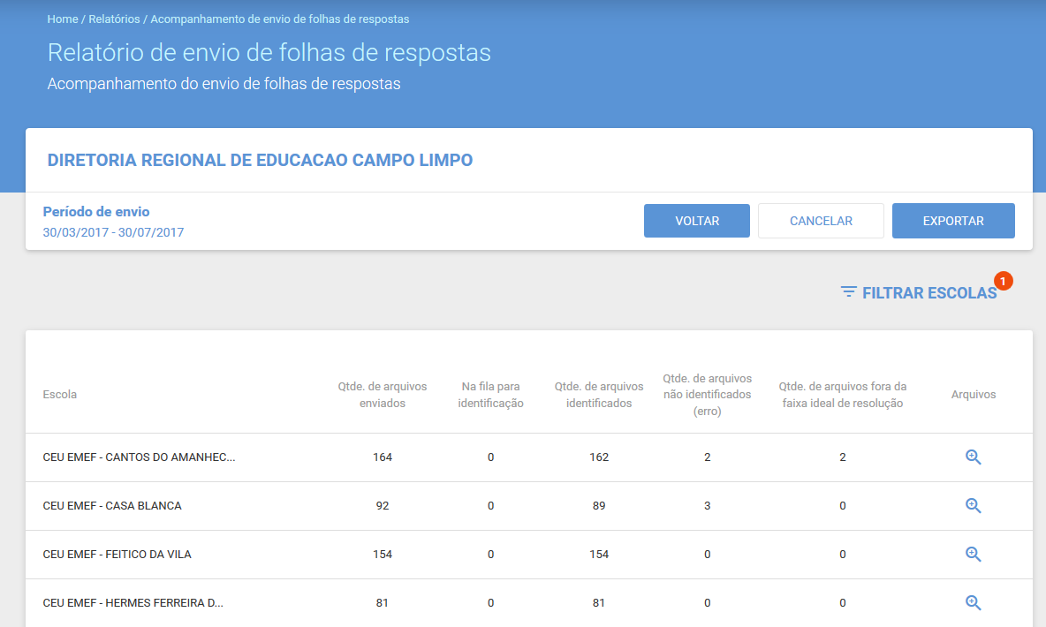The height and width of the screenshot is (627, 1046).
Task: Click Na fila para identificação header
Action: tap(490, 394)
